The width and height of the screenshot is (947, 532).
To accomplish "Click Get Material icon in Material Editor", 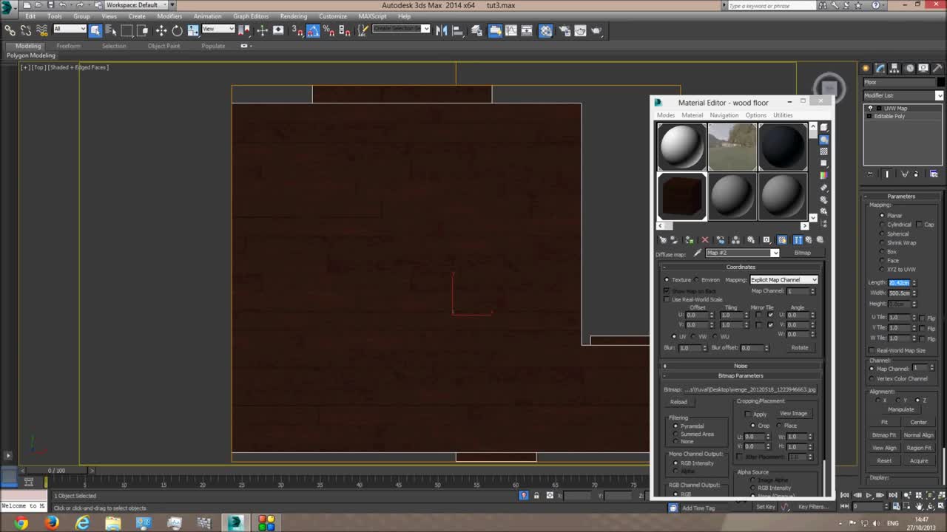I will [663, 240].
